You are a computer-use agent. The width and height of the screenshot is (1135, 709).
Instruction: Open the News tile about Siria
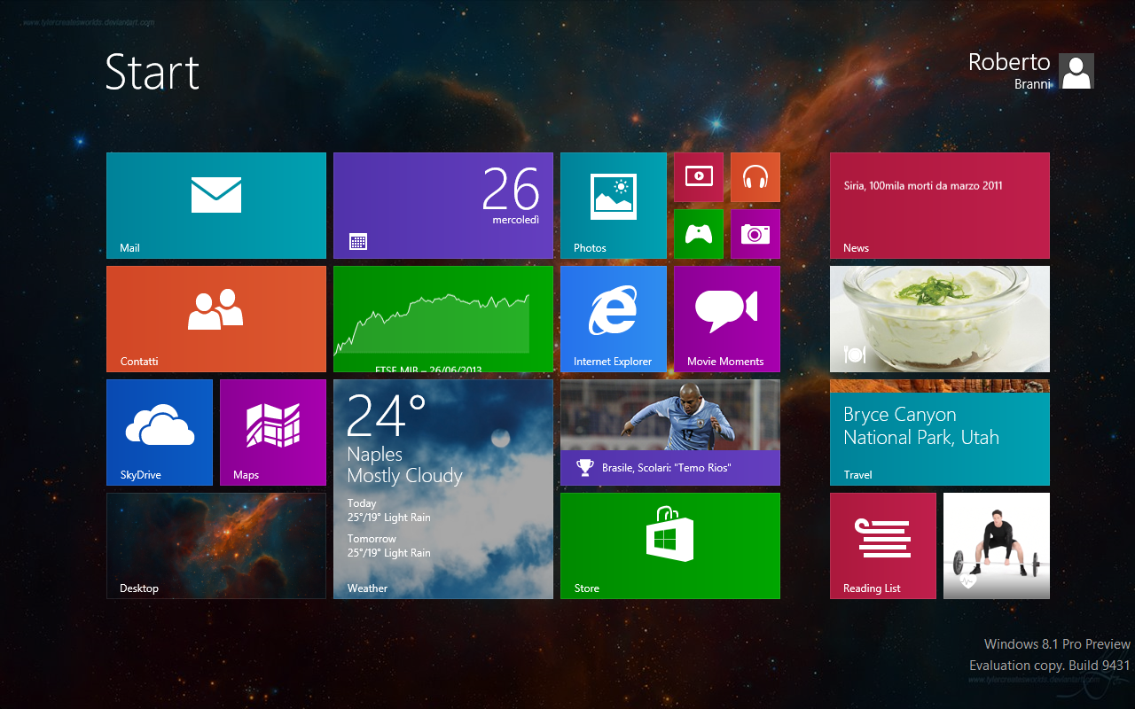940,206
